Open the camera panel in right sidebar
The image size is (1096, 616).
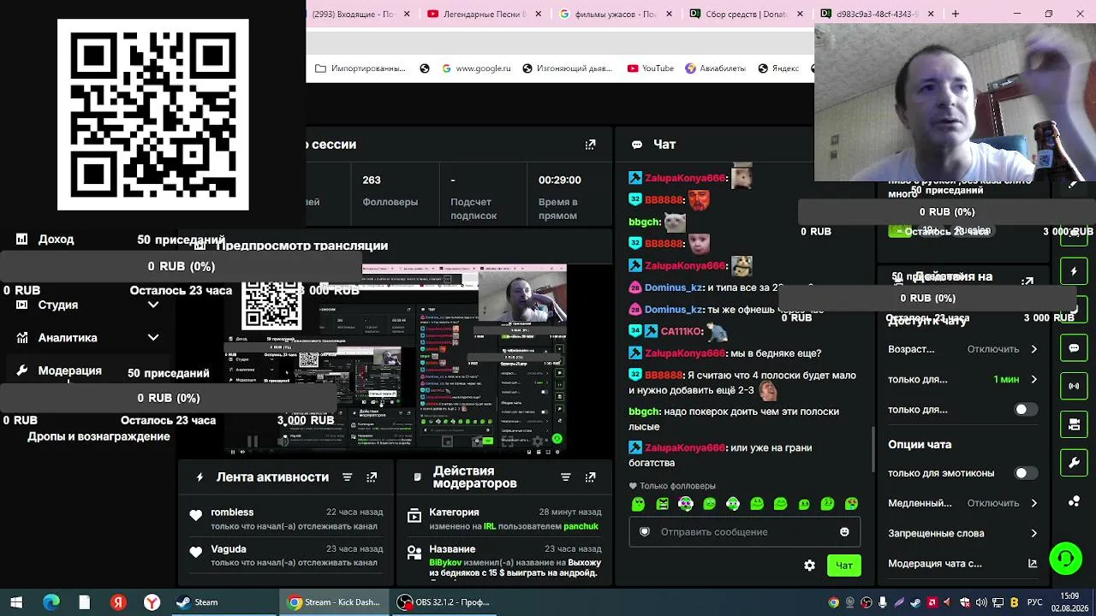tap(1074, 424)
